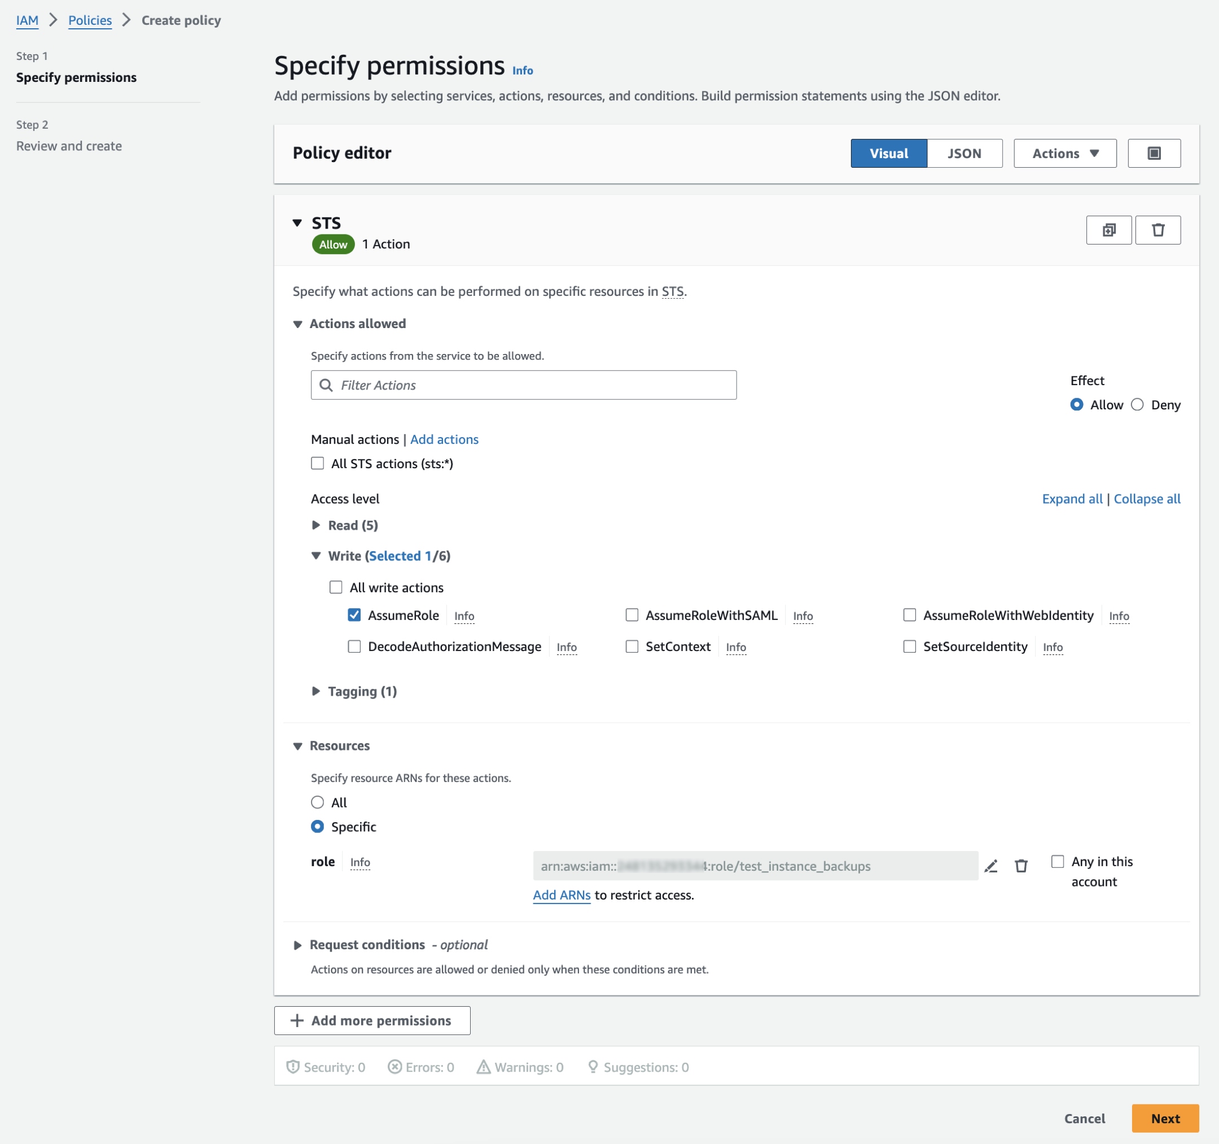Viewport: 1219px width, 1144px height.
Task: Select Step 2 Review and create
Action: tap(69, 146)
